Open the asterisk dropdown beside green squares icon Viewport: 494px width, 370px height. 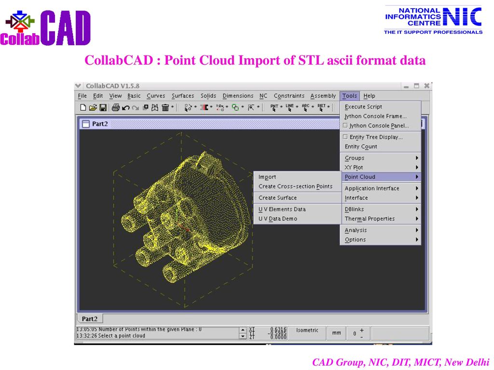[x=242, y=107]
